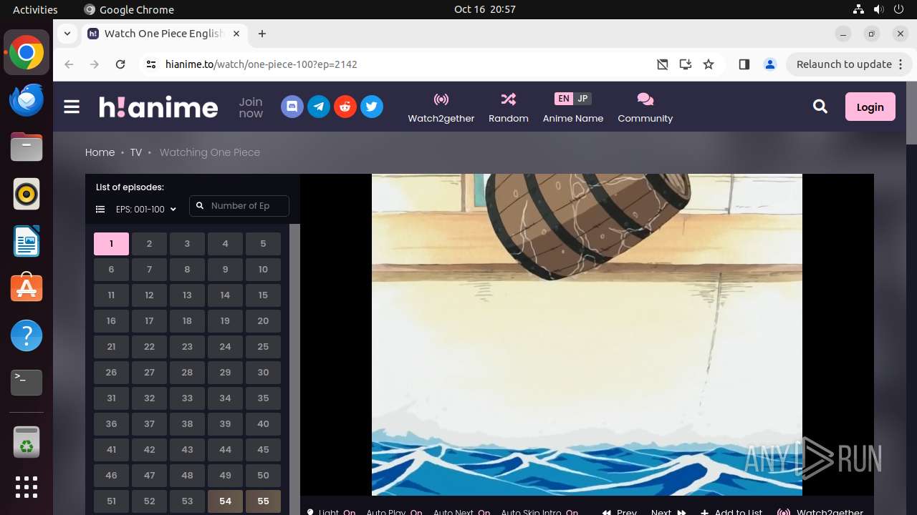Open the Chrome tab search dropdown
Viewport: 917px width, 515px height.
tap(67, 34)
